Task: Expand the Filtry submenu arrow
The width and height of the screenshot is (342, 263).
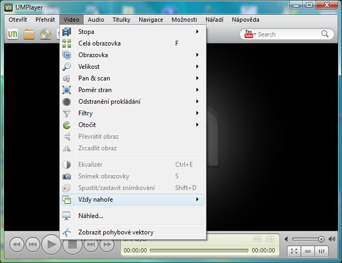Action: (197, 113)
